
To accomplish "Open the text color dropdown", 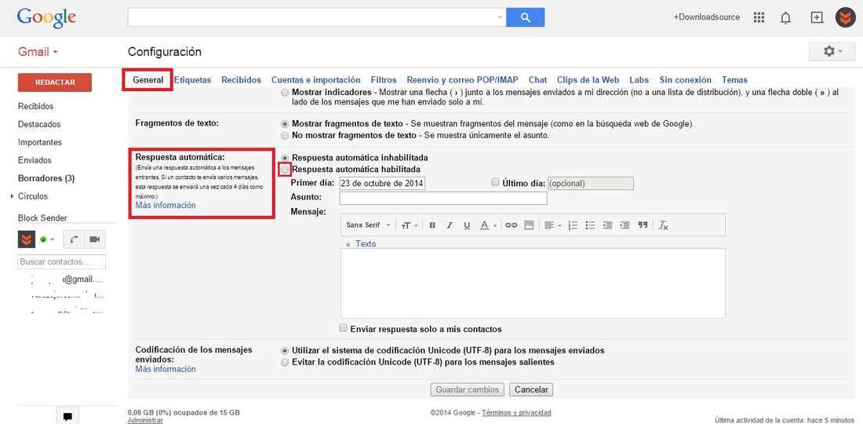I will pos(488,225).
